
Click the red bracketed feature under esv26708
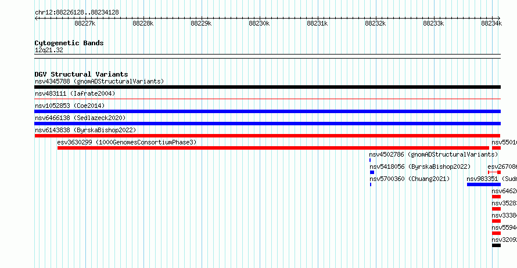[x=494, y=172]
